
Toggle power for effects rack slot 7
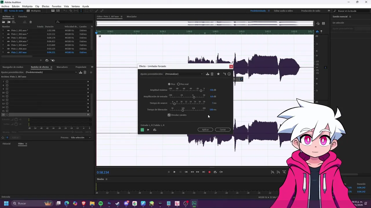[7, 82]
